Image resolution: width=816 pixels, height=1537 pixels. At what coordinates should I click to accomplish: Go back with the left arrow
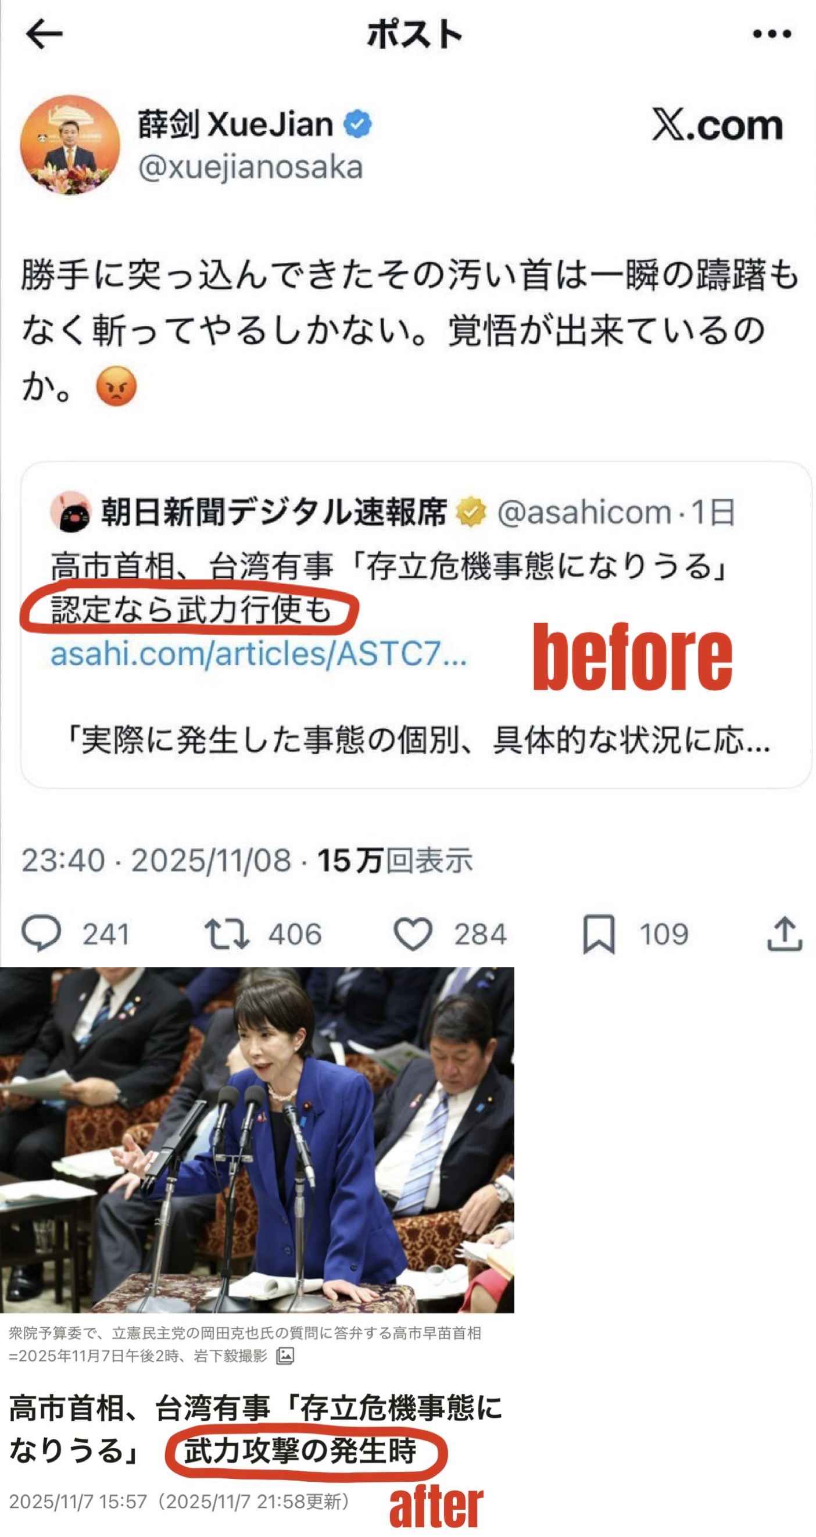tap(45, 33)
